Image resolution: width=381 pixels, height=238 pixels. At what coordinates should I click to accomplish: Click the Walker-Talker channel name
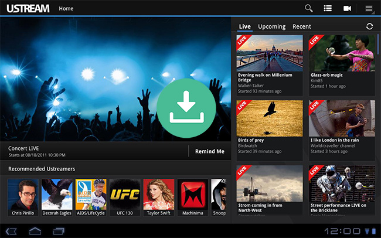coord(251,86)
